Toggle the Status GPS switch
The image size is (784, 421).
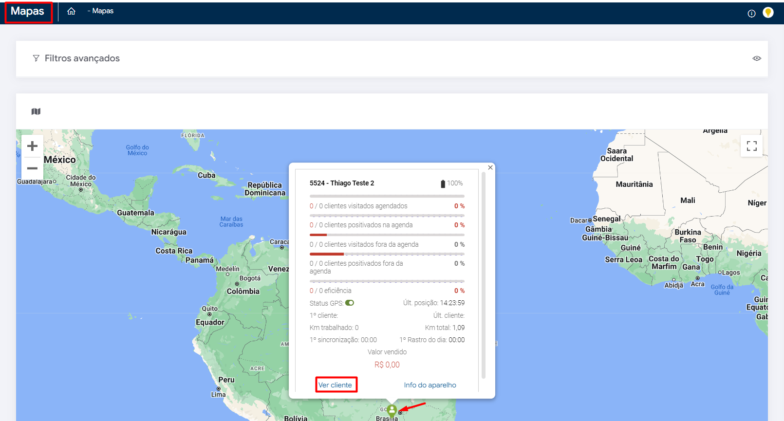(350, 303)
